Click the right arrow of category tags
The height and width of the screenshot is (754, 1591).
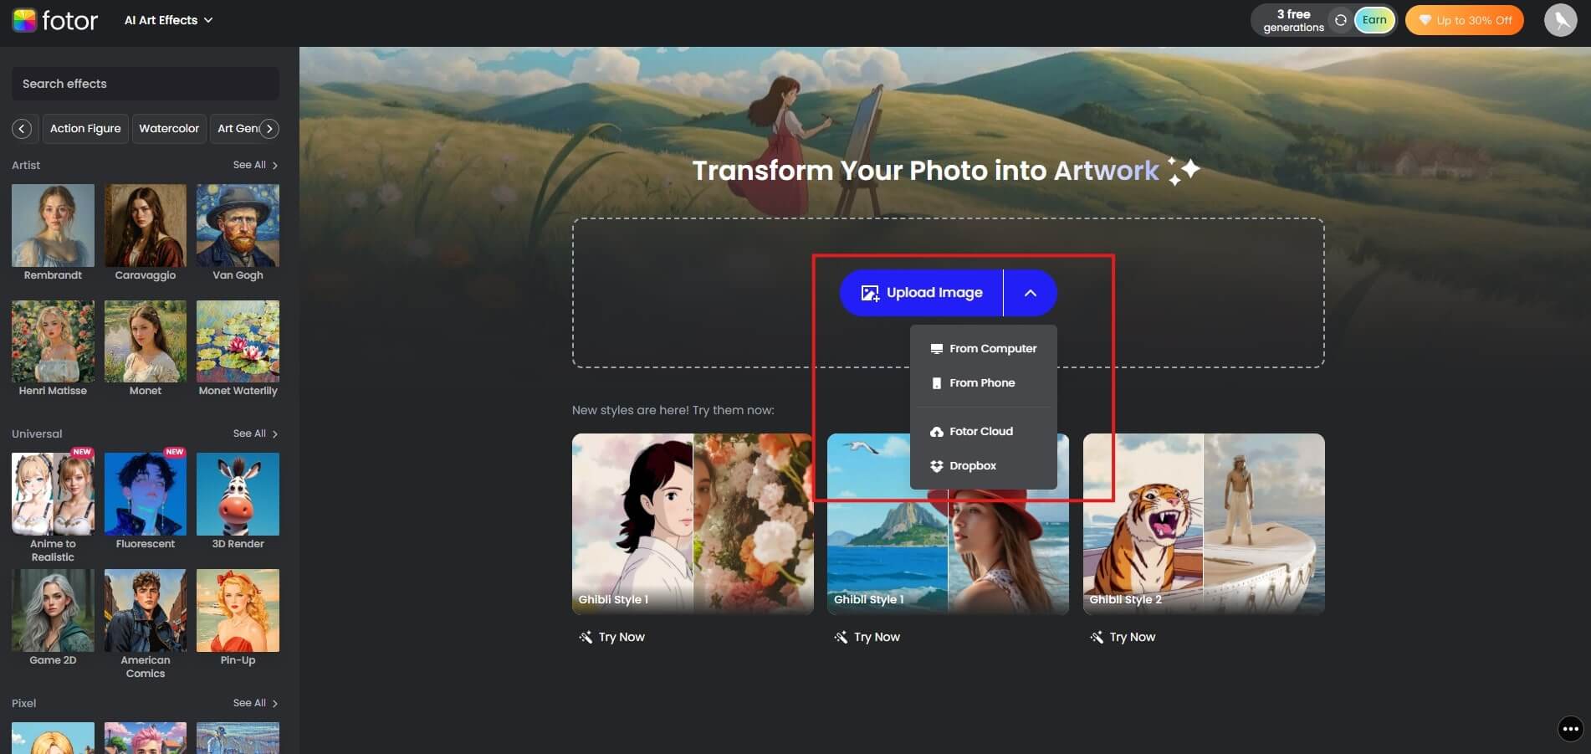pos(269,129)
